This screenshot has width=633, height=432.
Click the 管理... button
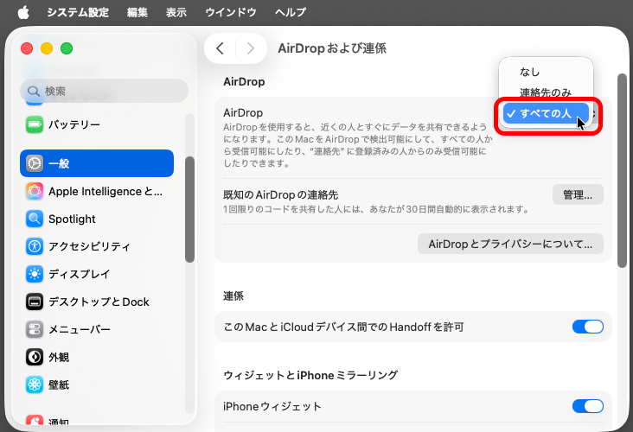coord(578,194)
